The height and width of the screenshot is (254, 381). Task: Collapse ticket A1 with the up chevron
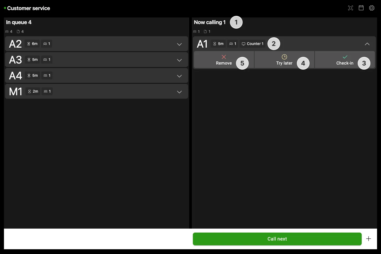[367, 44]
